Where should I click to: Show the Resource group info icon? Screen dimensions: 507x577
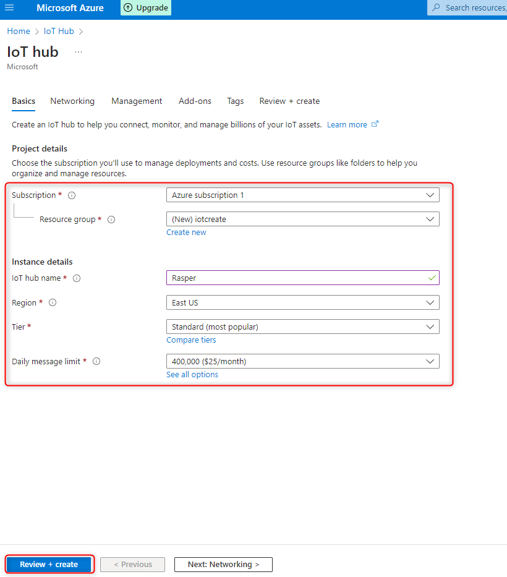coord(111,220)
